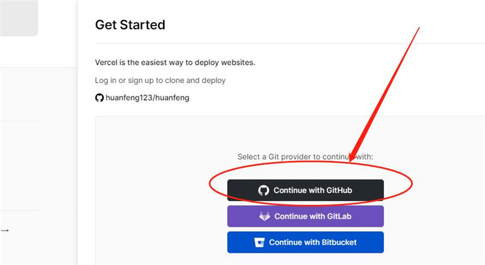Click the right arrow at left edge
The image size is (485, 265).
coord(5,231)
